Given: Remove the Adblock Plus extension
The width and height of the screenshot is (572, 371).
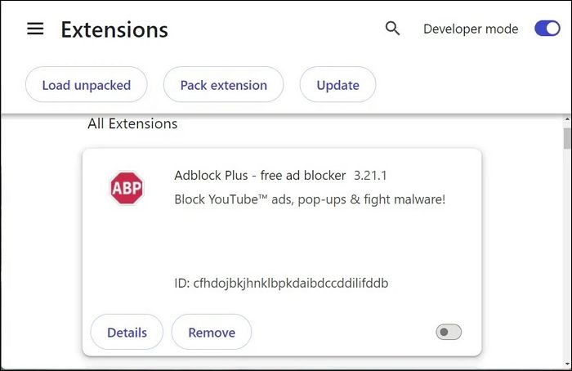Looking at the screenshot, I should (212, 333).
